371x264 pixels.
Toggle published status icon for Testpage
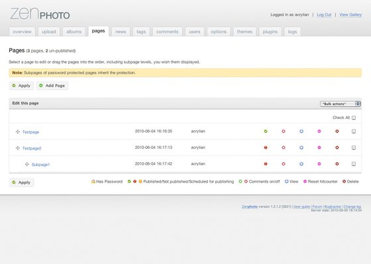point(266,131)
